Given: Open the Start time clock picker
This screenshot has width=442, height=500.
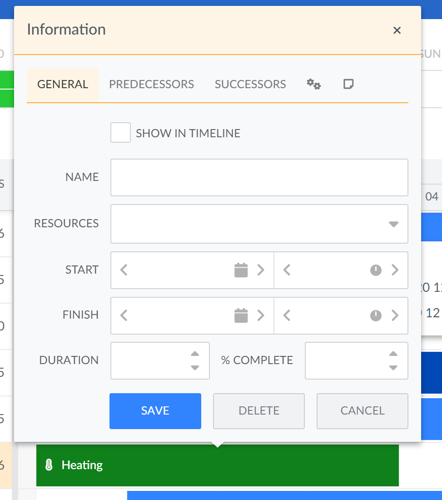Looking at the screenshot, I should pyautogui.click(x=376, y=270).
